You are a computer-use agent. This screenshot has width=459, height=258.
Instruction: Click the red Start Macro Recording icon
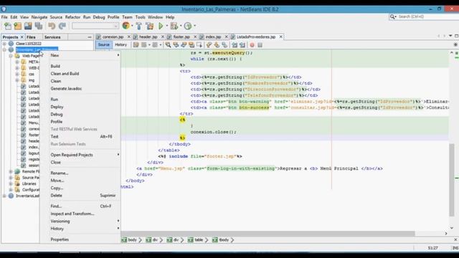tap(252, 44)
